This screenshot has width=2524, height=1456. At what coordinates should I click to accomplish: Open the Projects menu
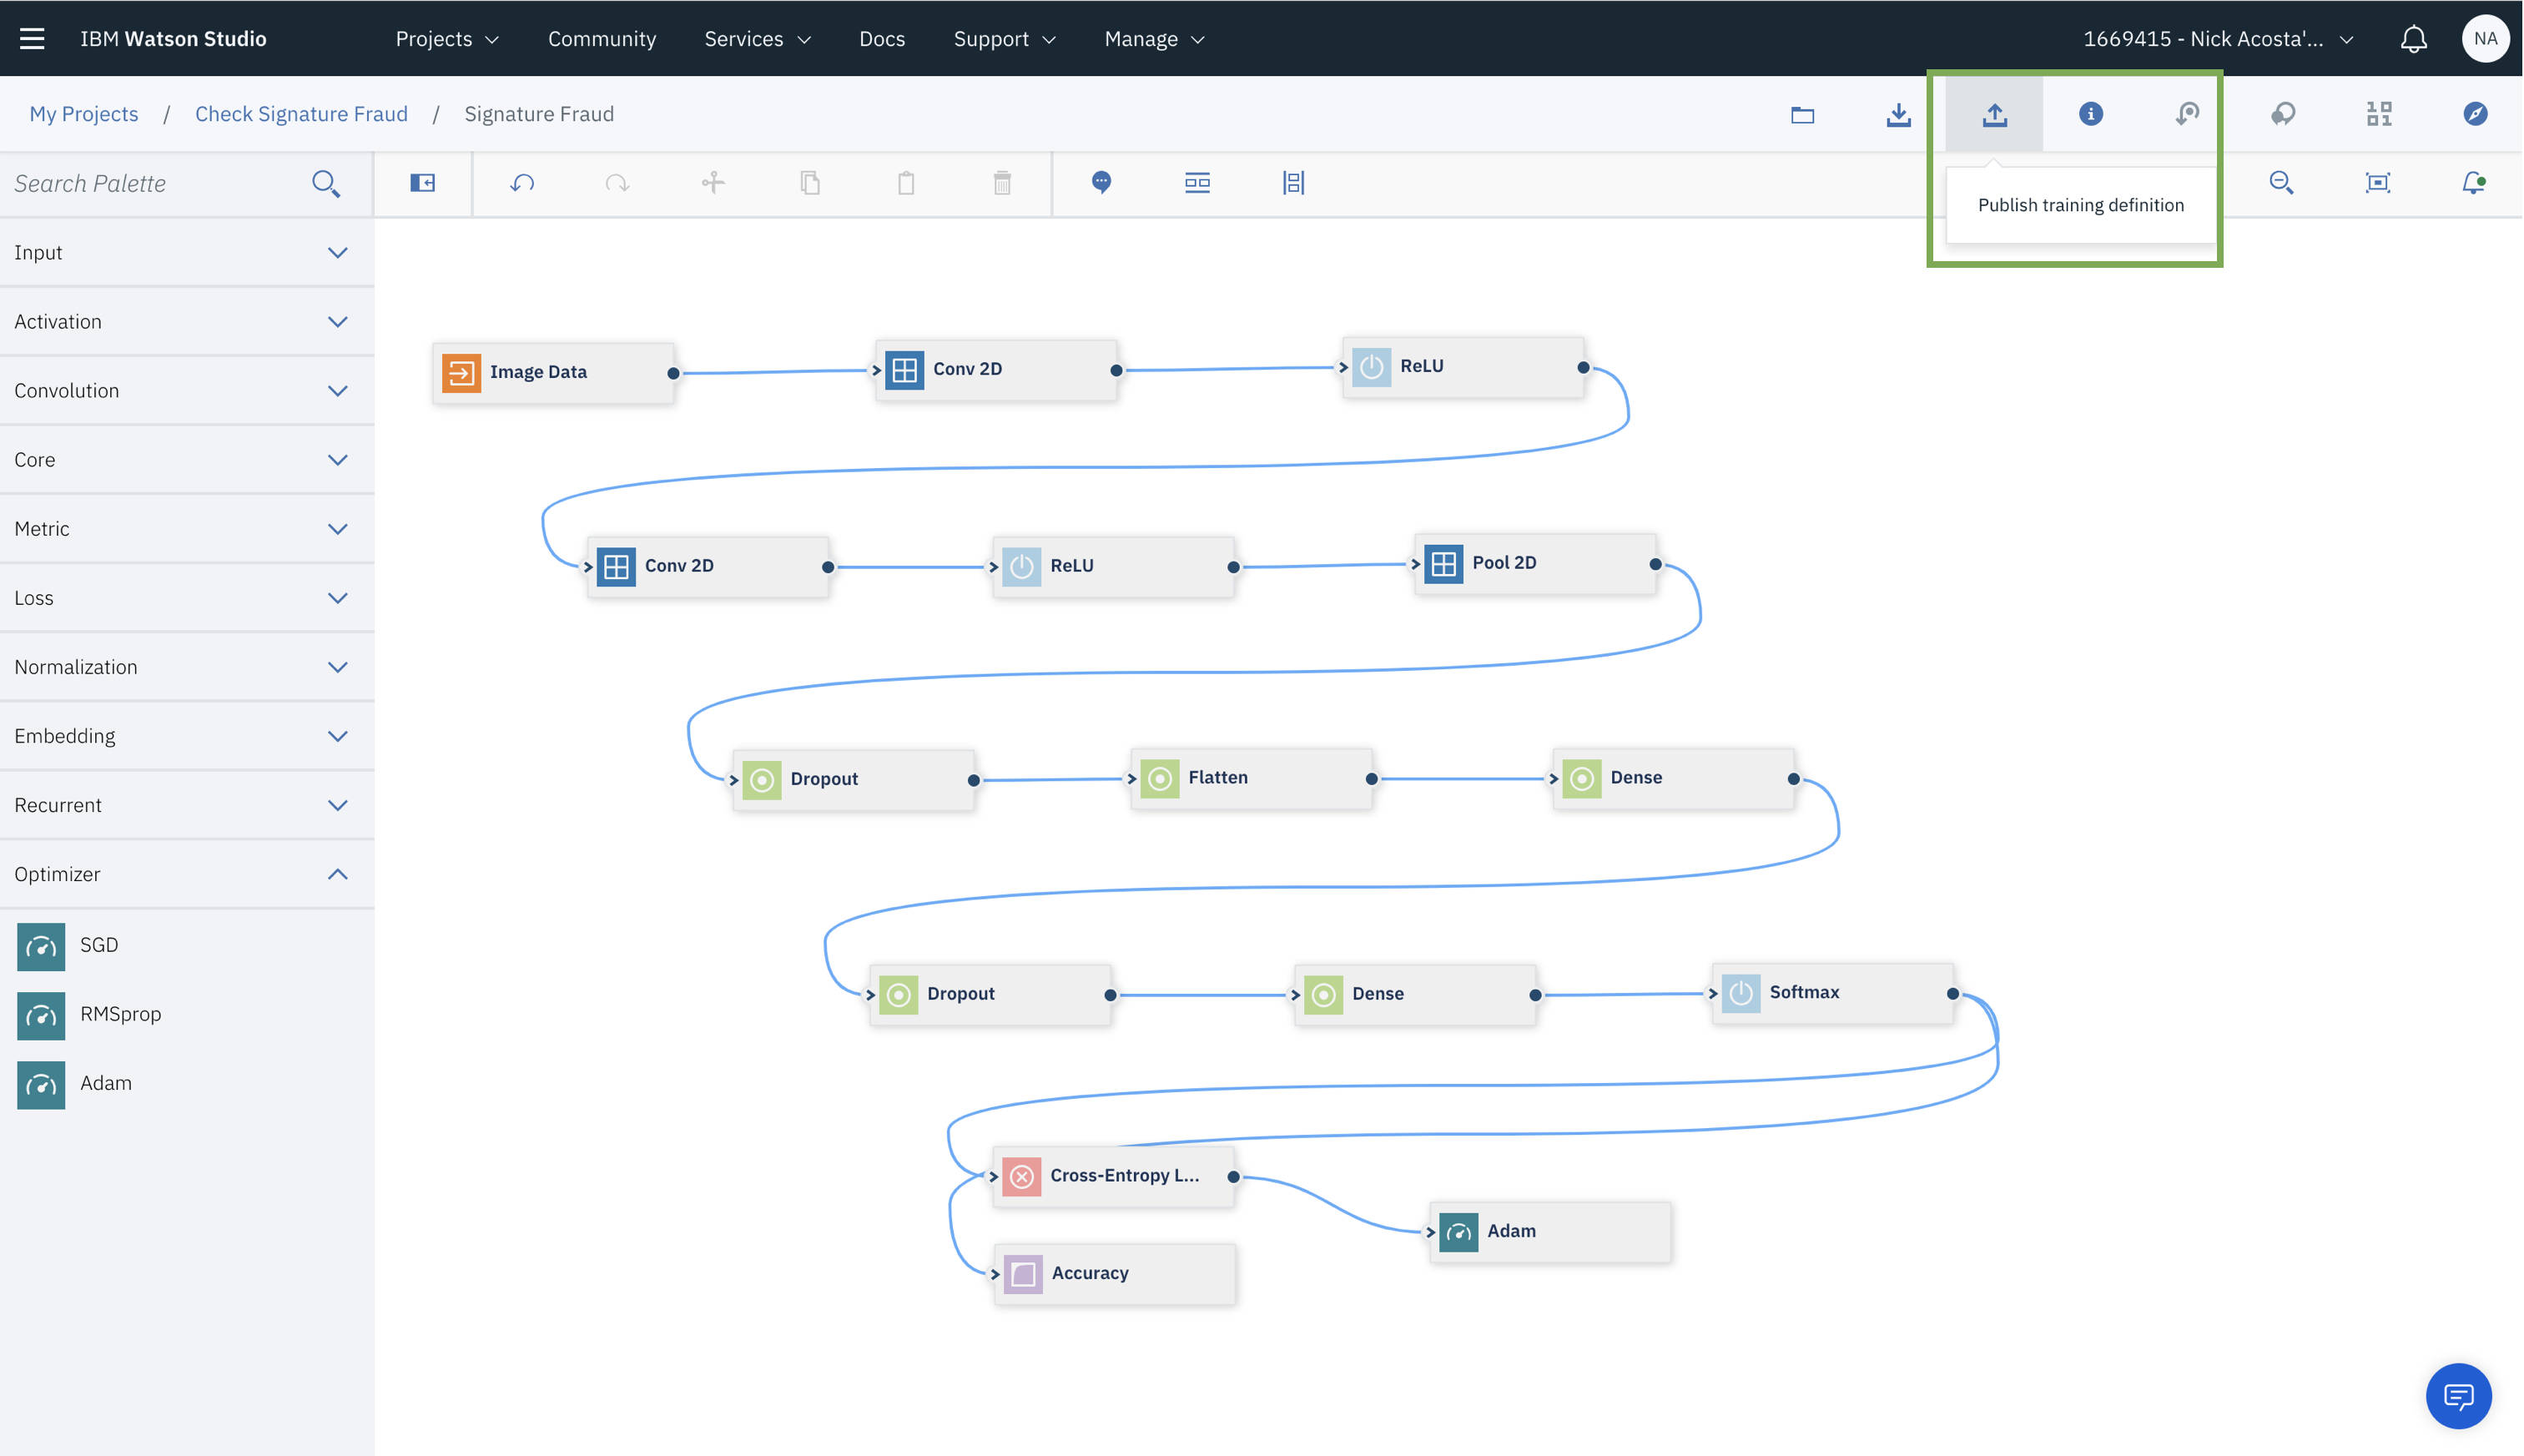(446, 39)
